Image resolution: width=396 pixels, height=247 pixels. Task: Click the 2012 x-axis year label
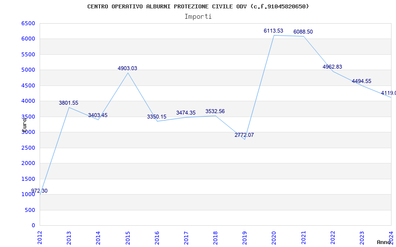pos(40,238)
